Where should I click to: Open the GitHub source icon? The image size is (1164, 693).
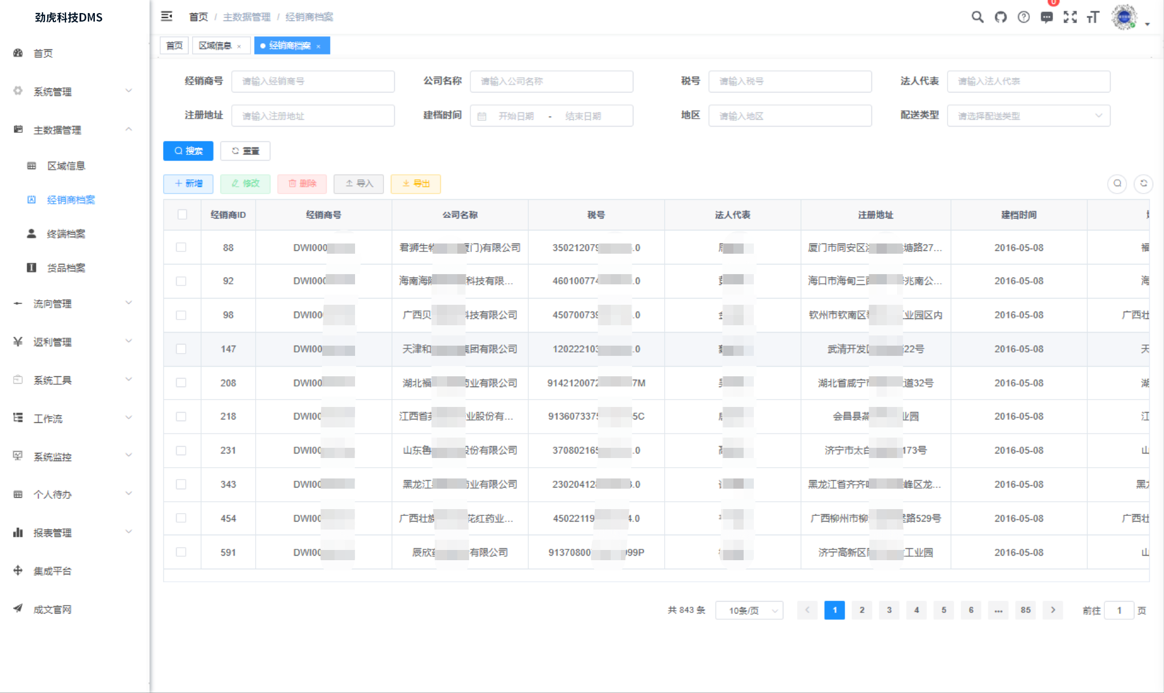point(1000,17)
